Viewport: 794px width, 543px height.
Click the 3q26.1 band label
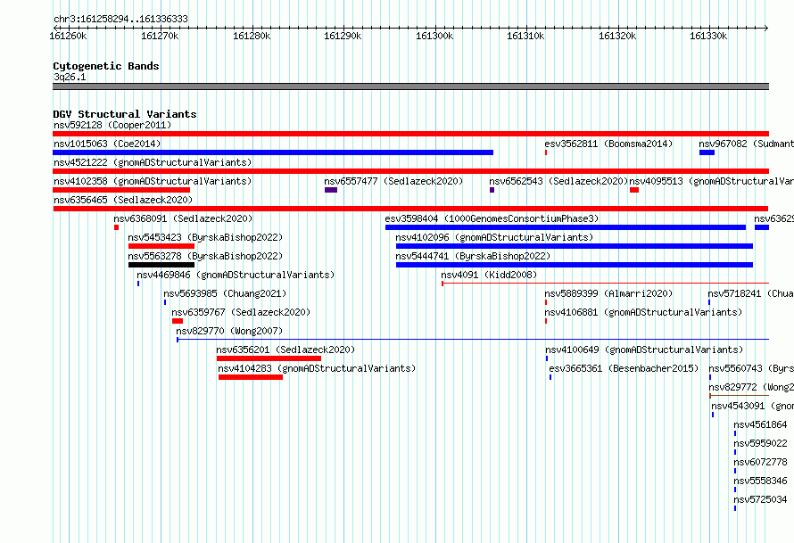tap(70, 77)
